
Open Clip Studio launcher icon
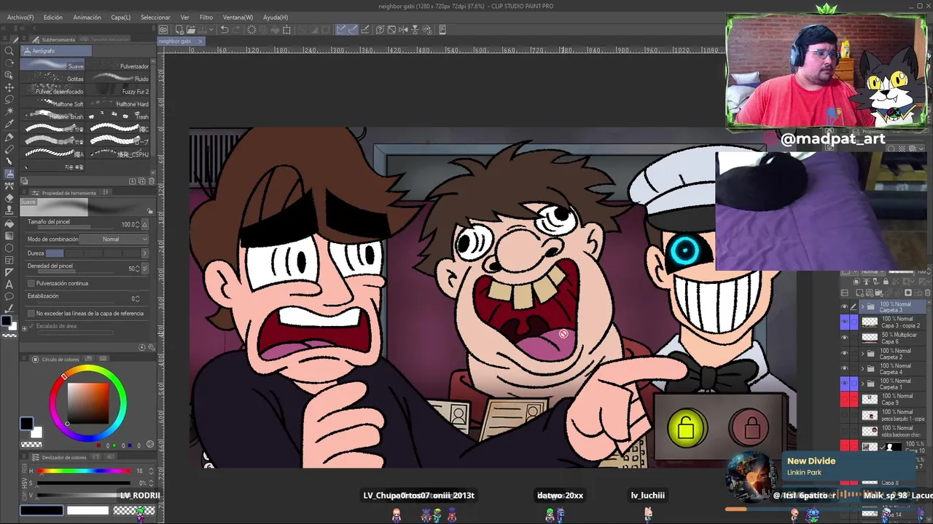click(163, 30)
